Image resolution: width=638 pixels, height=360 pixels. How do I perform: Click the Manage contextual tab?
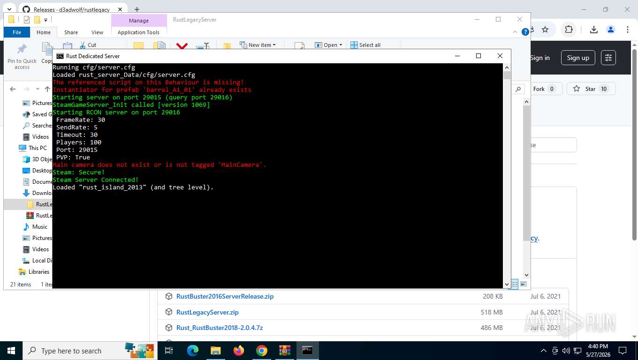(139, 21)
